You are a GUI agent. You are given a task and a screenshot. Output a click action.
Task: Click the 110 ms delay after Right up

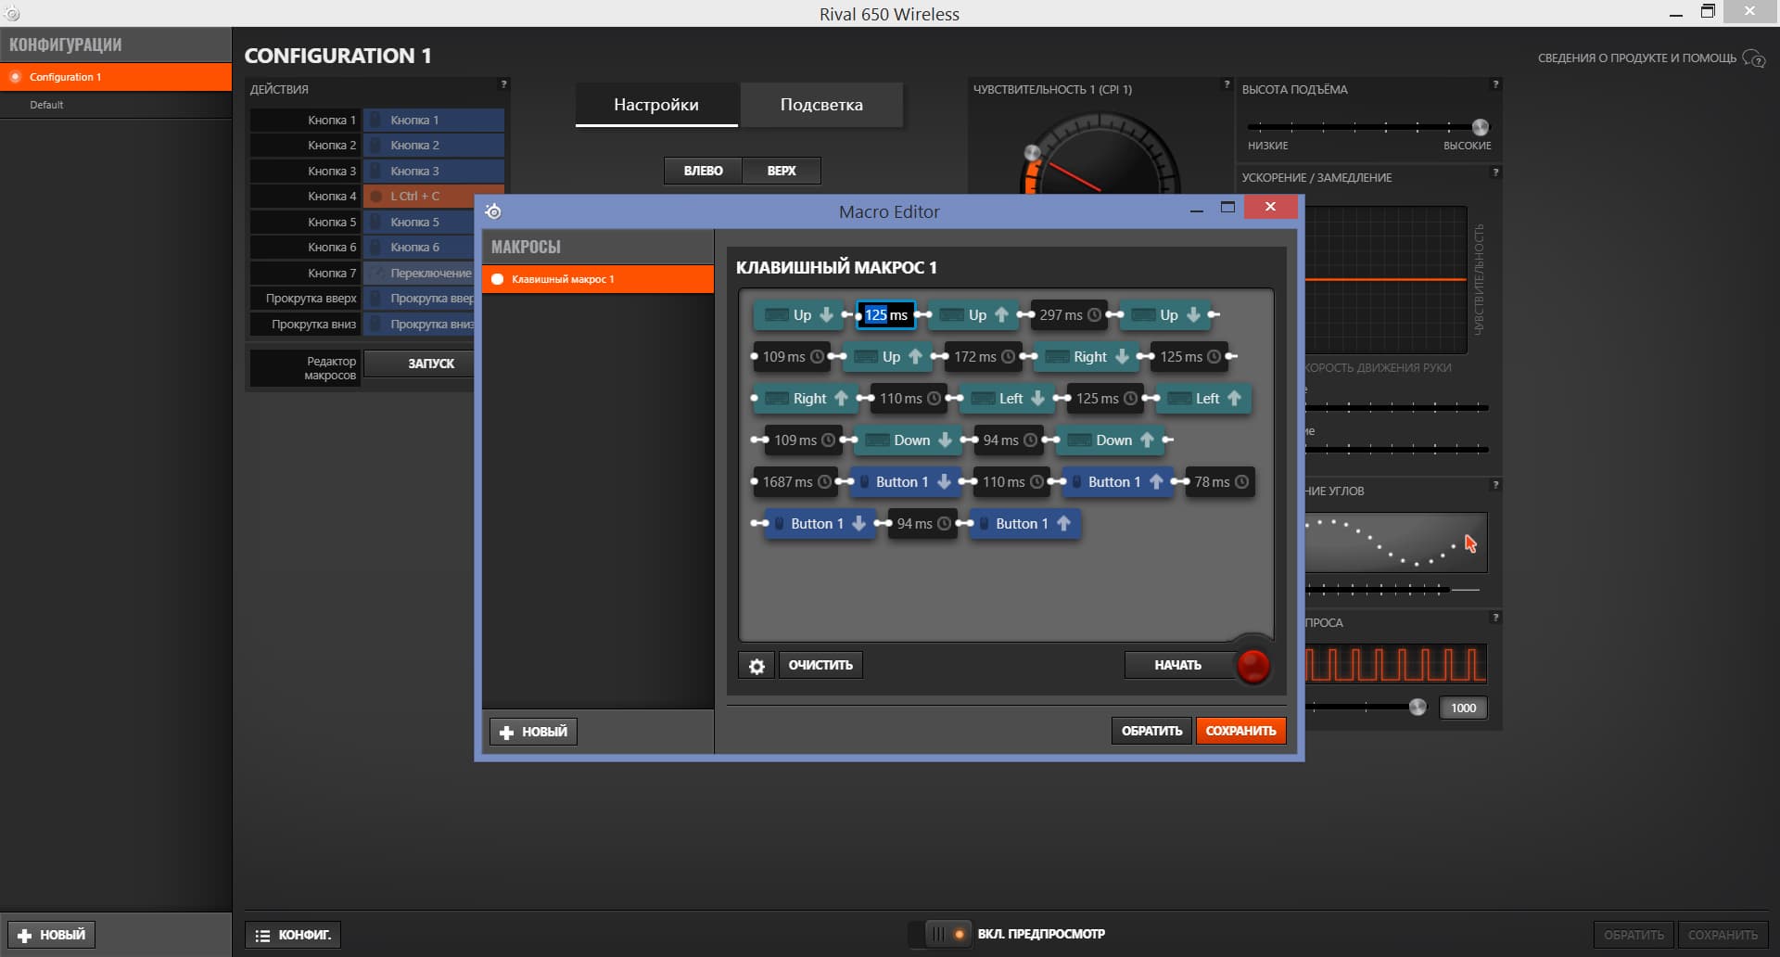coord(909,399)
